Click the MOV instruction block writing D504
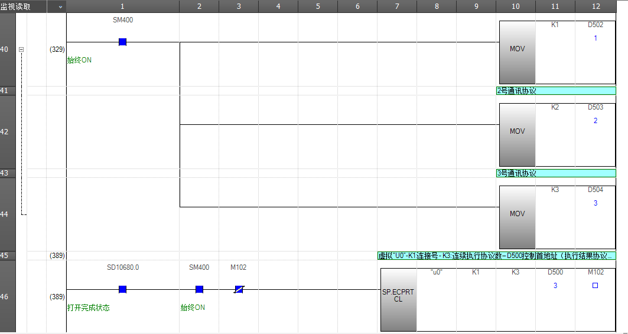The height and width of the screenshot is (334, 628). (x=517, y=217)
